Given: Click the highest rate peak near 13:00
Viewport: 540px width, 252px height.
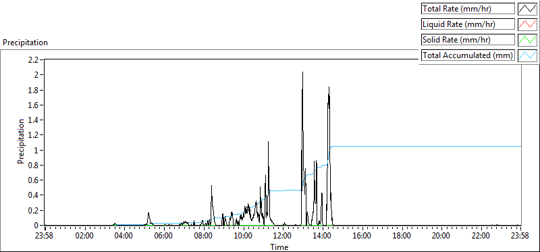Looking at the screenshot, I should 302,72.
